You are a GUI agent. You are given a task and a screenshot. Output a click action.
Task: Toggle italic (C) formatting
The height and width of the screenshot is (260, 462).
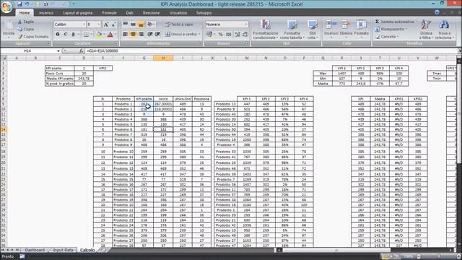click(66, 34)
